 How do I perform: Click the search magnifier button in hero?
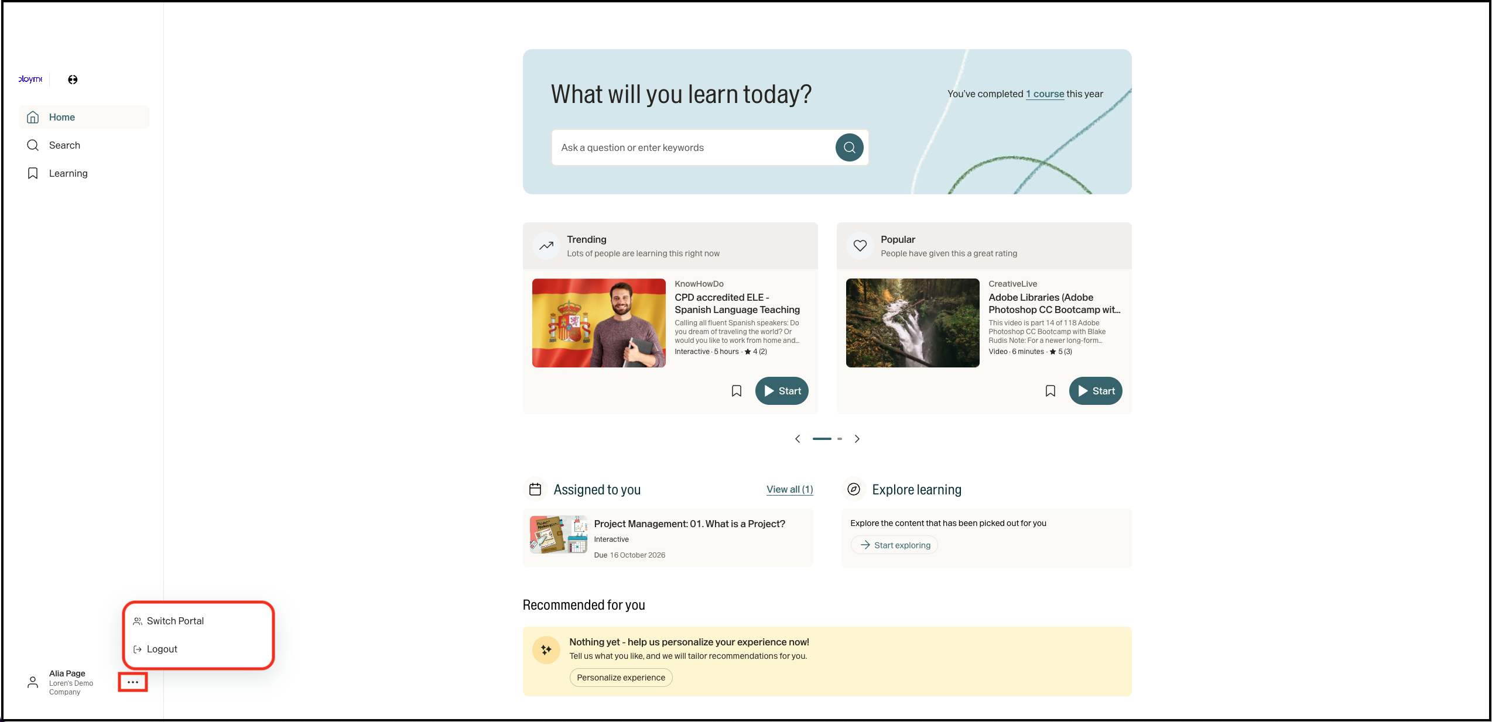pyautogui.click(x=849, y=147)
